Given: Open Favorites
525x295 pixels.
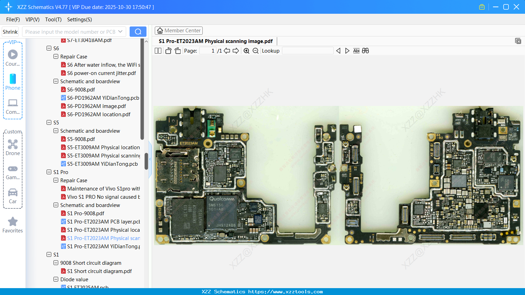Looking at the screenshot, I should 13,225.
